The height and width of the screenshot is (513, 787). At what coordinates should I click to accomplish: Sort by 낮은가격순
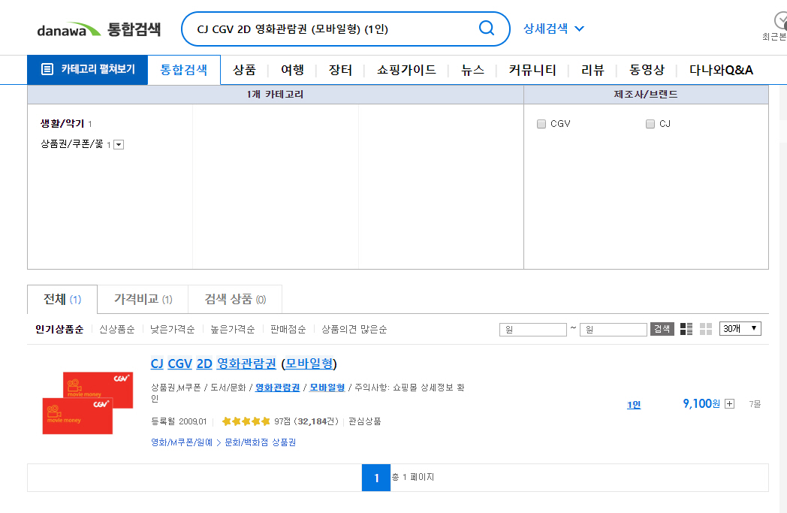172,329
